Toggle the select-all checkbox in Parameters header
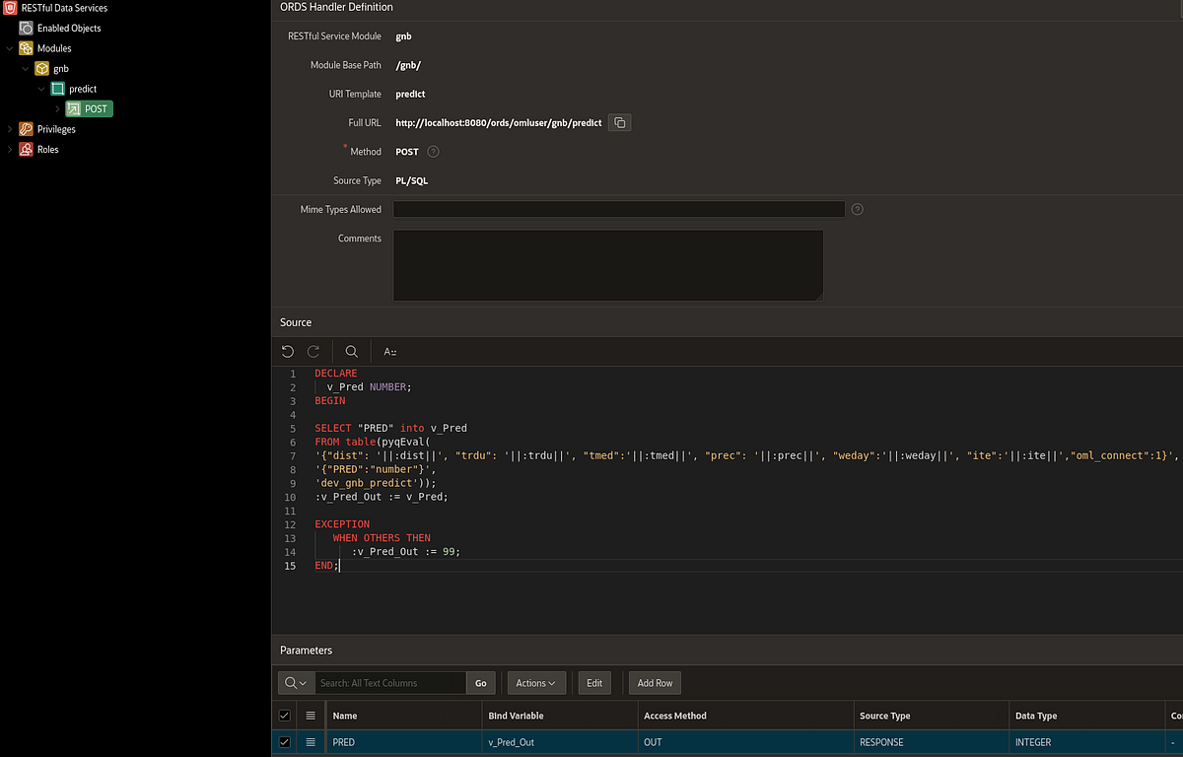The height and width of the screenshot is (757, 1183). pyautogui.click(x=284, y=715)
